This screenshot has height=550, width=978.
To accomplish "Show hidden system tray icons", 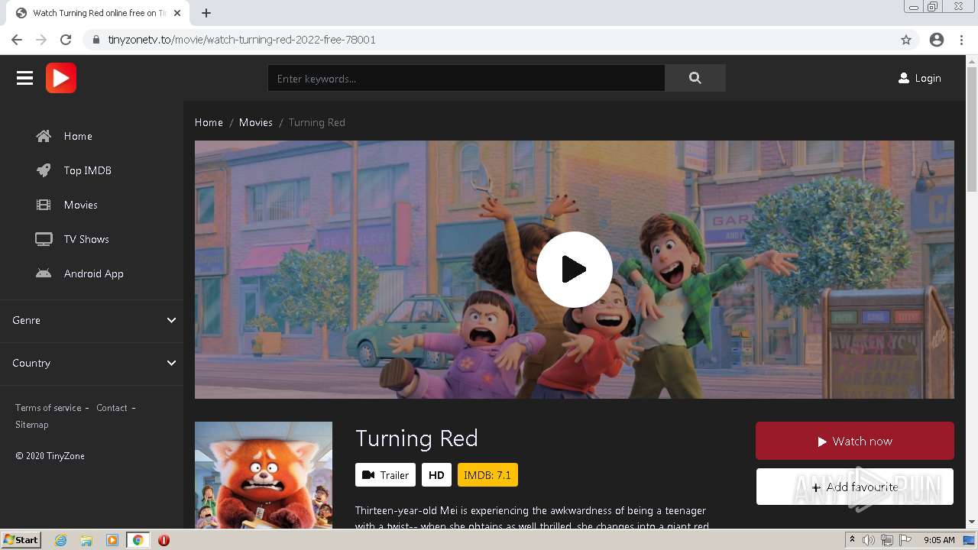I will [852, 540].
